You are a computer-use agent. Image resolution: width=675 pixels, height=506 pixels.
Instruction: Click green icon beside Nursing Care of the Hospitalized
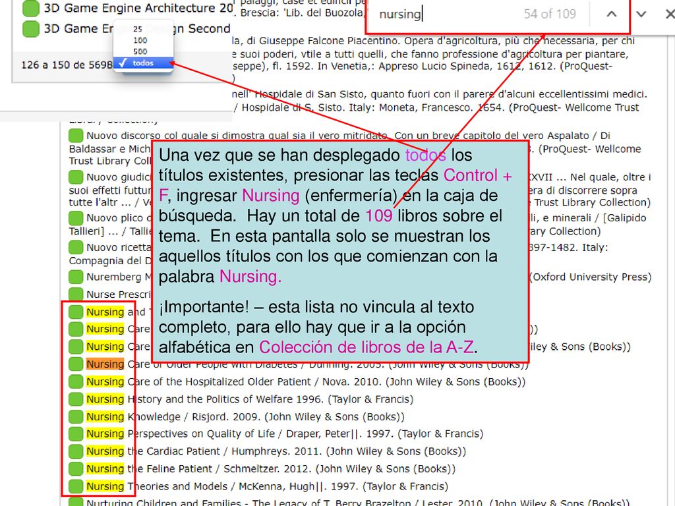coord(76,381)
